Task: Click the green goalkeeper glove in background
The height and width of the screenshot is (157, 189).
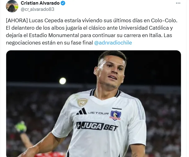Action: coord(21,127)
